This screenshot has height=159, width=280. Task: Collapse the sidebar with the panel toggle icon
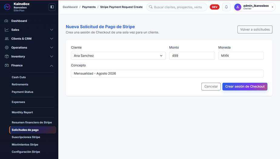pos(52,7)
